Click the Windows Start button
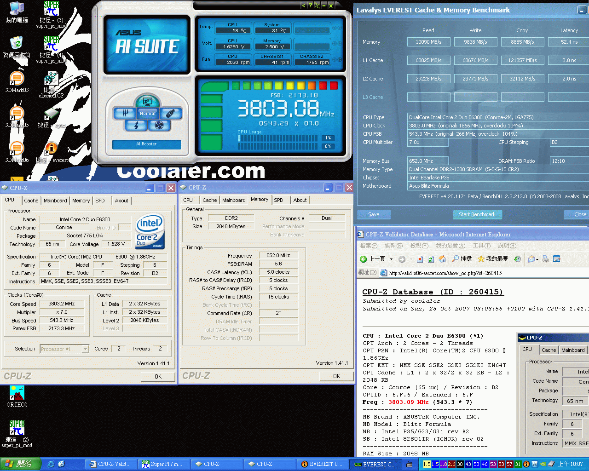Image resolution: width=589 pixels, height=471 pixels. point(21,464)
